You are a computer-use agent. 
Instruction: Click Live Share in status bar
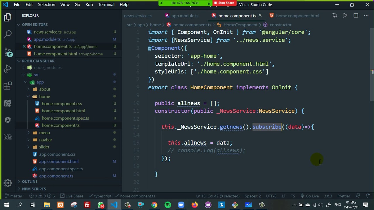[x=72, y=196]
